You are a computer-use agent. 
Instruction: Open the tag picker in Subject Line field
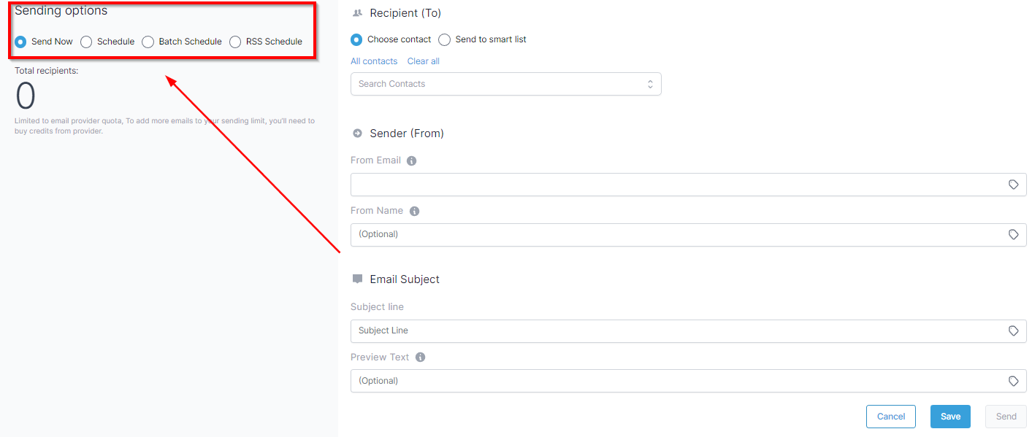point(1013,330)
